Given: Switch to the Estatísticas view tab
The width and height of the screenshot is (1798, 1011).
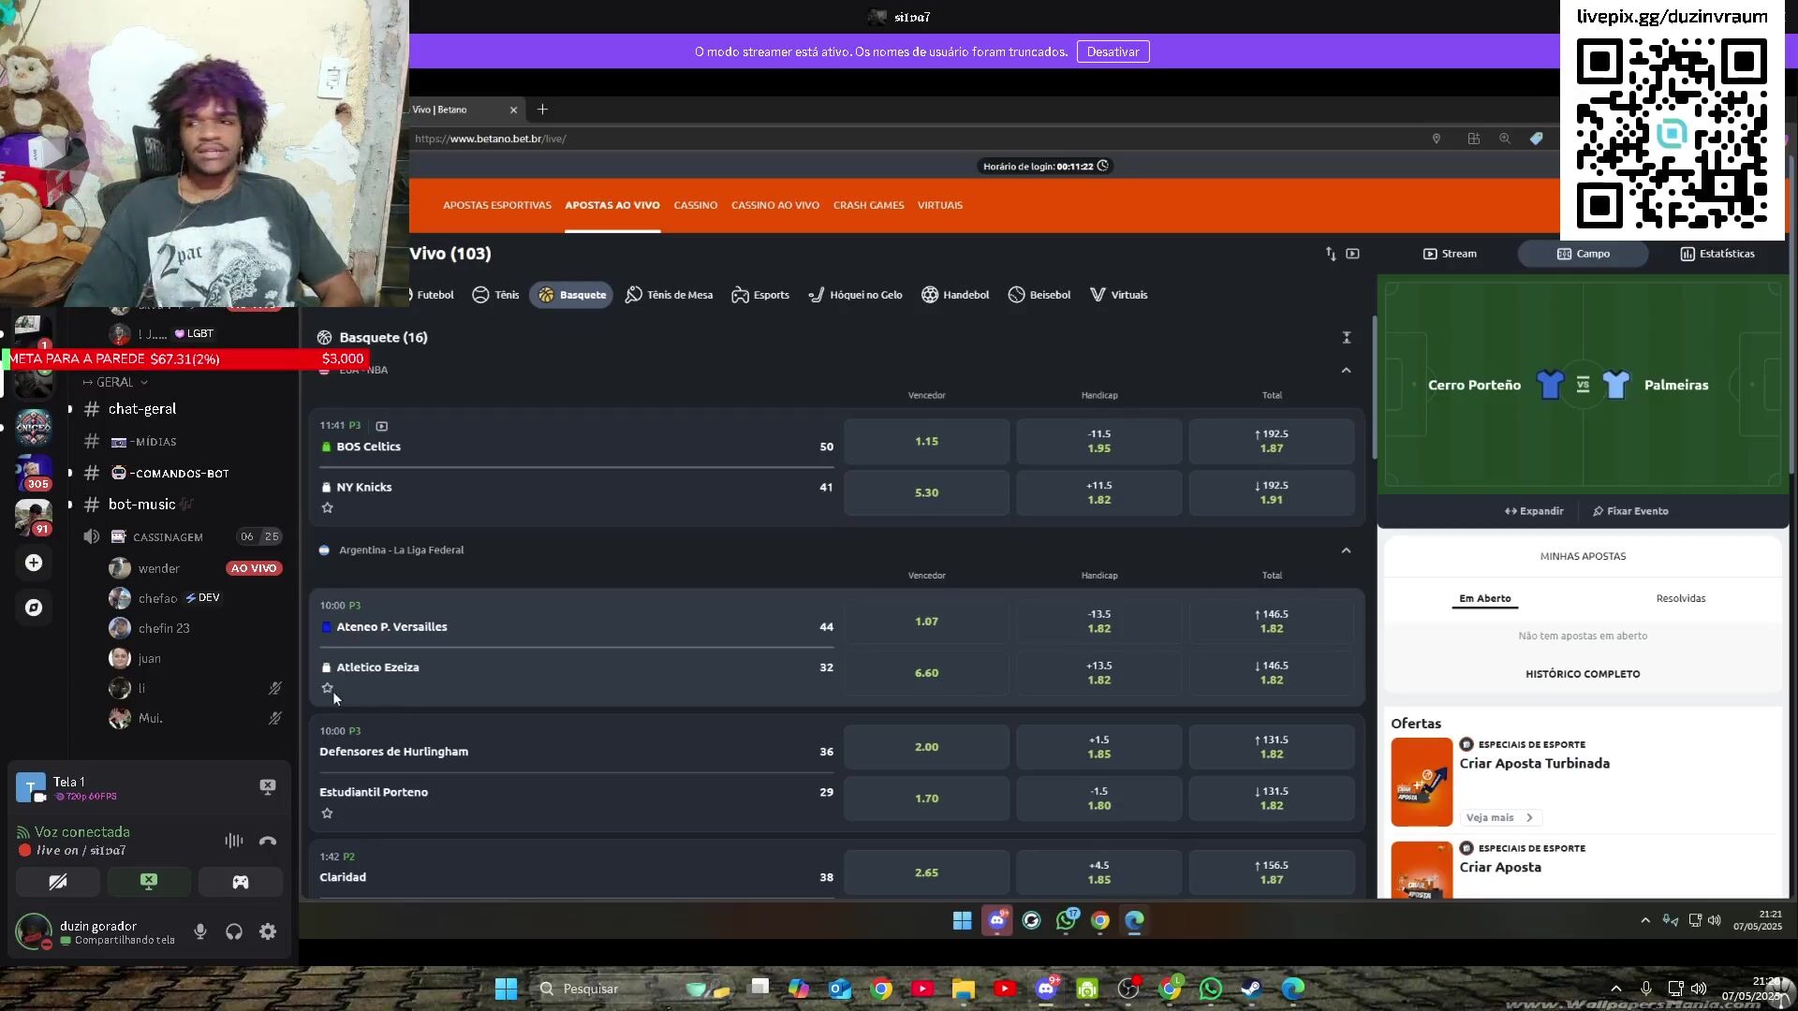Looking at the screenshot, I should 1717,254.
